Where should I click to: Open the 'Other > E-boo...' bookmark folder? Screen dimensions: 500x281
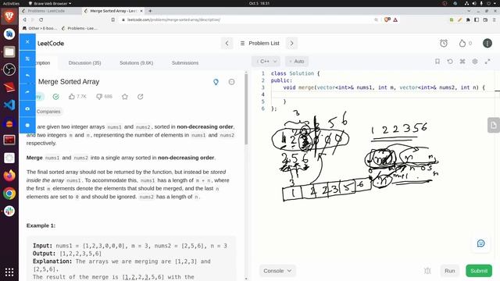pos(40,28)
